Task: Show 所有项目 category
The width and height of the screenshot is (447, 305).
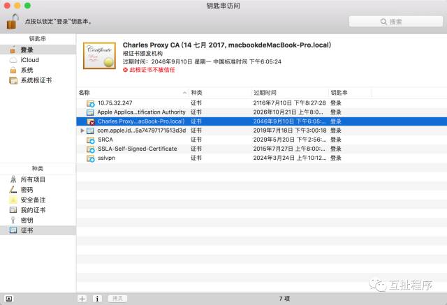Action: [x=38, y=179]
